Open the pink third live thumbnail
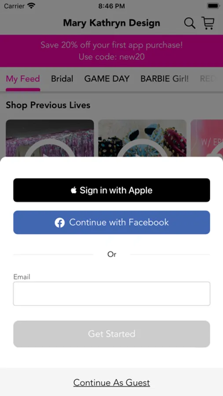Screen dimensions: 223x396 click(207, 139)
